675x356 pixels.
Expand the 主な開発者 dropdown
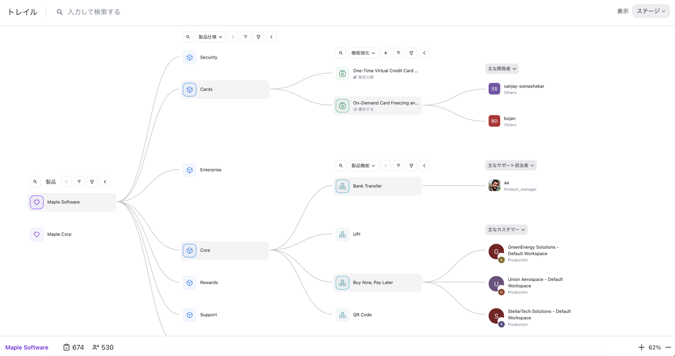click(502, 69)
